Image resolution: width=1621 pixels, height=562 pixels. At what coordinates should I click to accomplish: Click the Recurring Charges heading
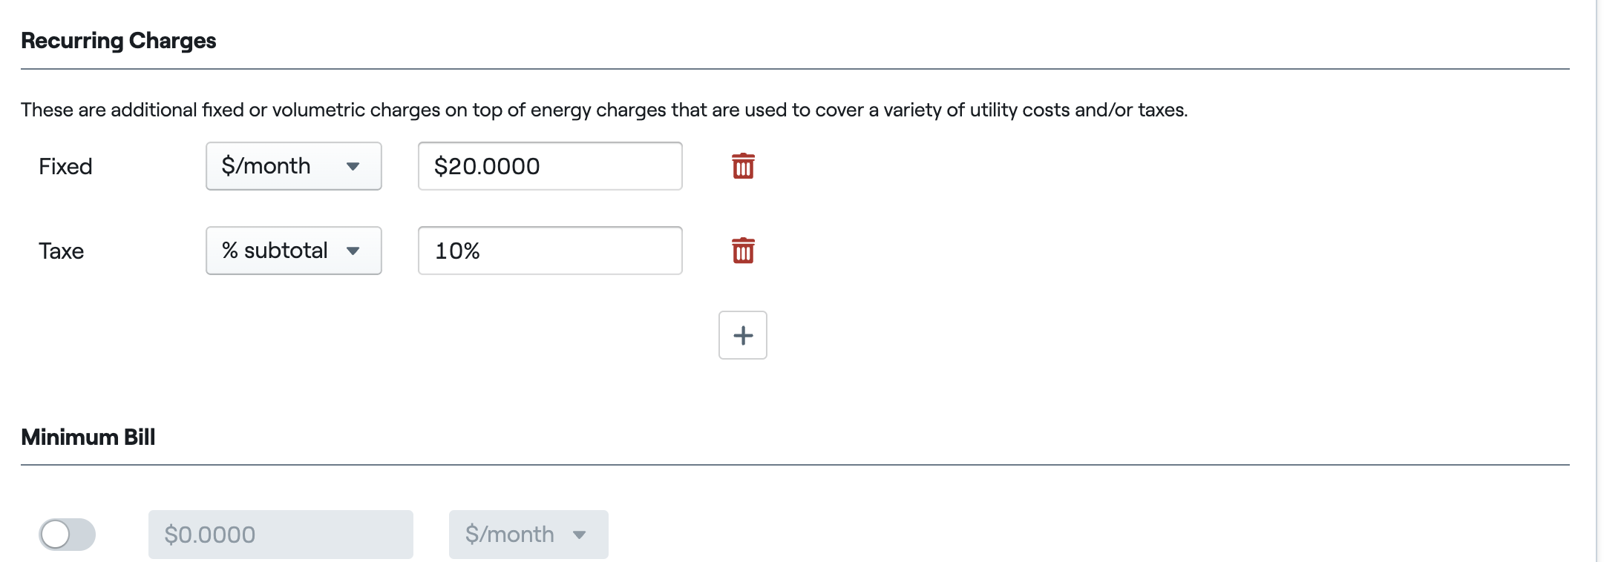pos(118,41)
